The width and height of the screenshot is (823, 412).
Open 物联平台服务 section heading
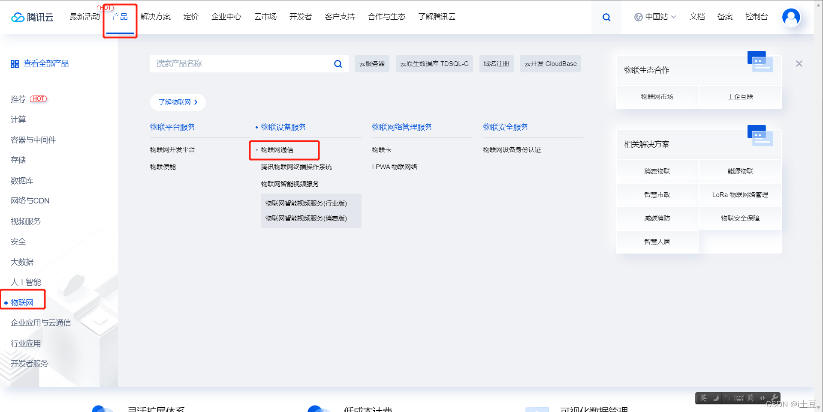click(172, 127)
